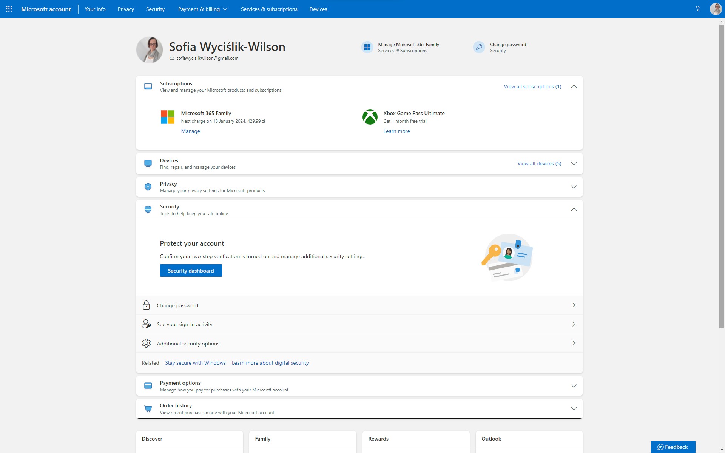Click View all subscriptions (1)
Viewport: 725px width, 453px height.
click(532, 86)
